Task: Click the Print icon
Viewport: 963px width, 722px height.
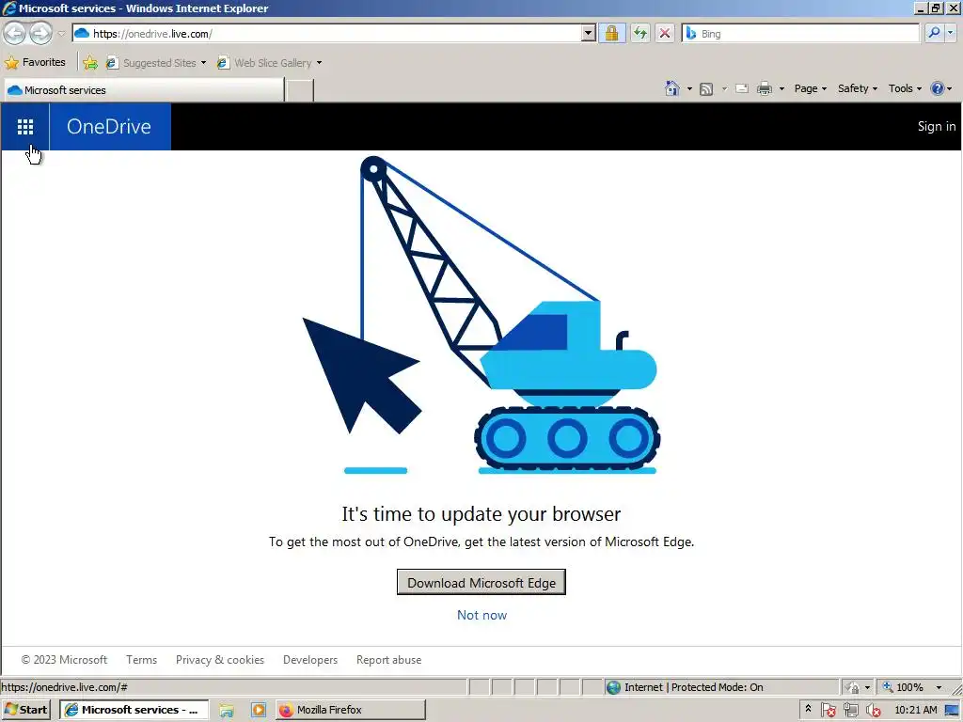Action: point(764,88)
